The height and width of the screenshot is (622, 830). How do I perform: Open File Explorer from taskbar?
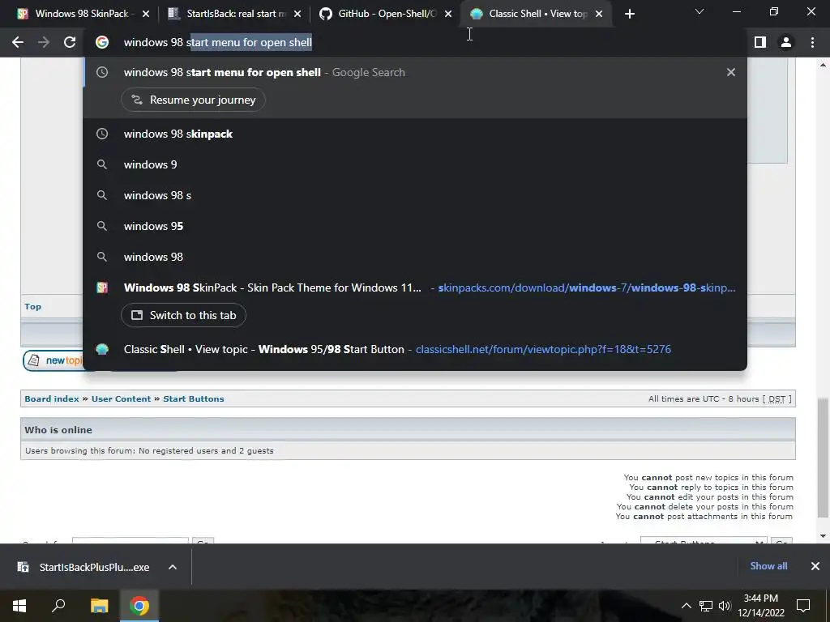pyautogui.click(x=99, y=606)
